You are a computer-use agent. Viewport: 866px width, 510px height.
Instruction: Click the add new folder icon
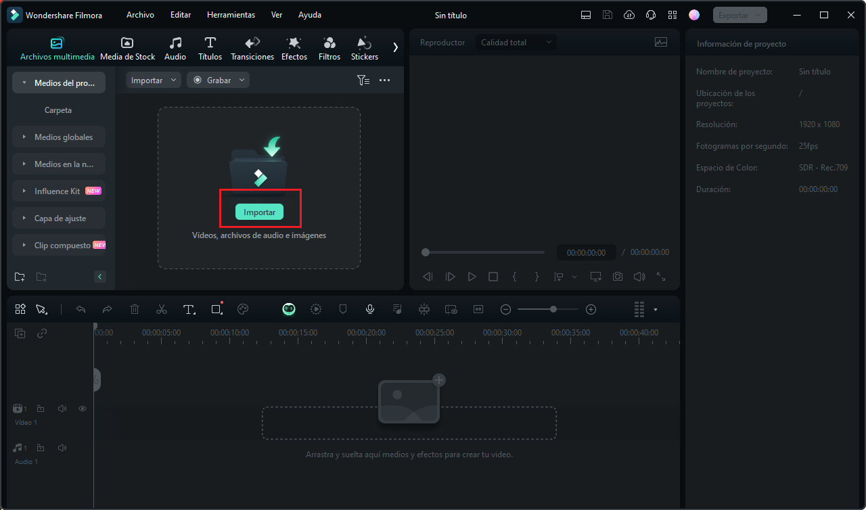click(x=20, y=277)
